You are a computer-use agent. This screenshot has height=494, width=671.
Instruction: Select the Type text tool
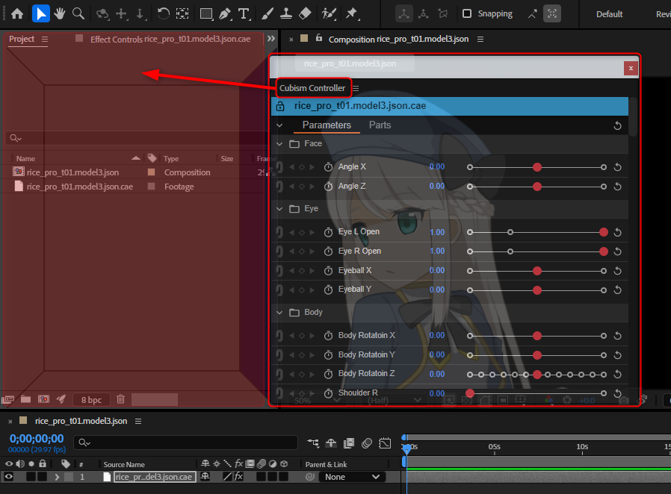(x=244, y=13)
